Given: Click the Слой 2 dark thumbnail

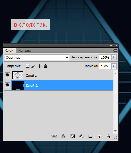Looking at the screenshot, I should click(18, 85).
